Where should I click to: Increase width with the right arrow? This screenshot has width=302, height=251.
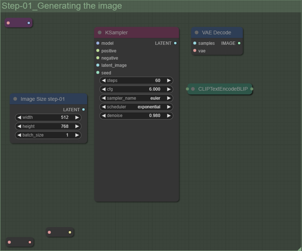77,117
